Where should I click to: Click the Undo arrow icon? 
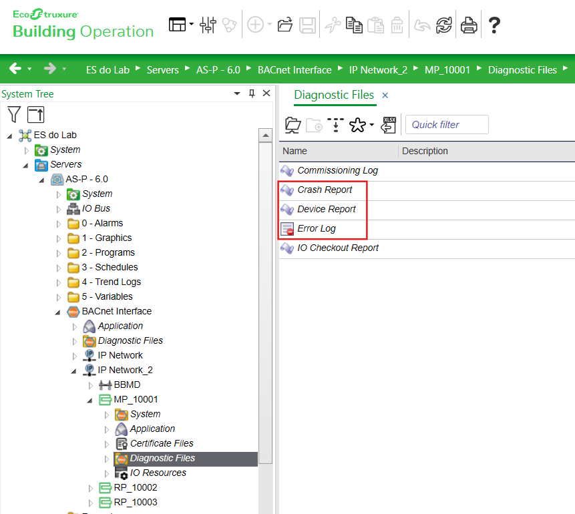[422, 25]
